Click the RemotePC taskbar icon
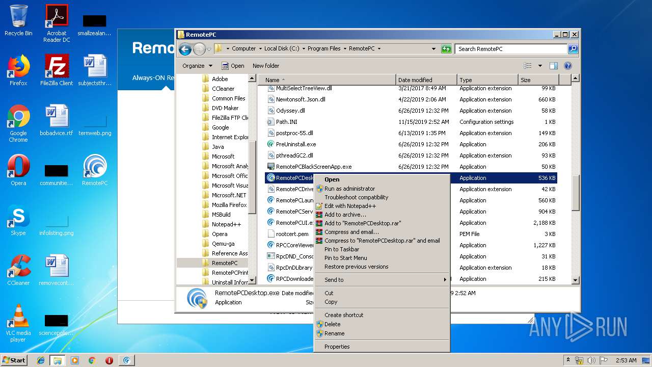 (126, 360)
